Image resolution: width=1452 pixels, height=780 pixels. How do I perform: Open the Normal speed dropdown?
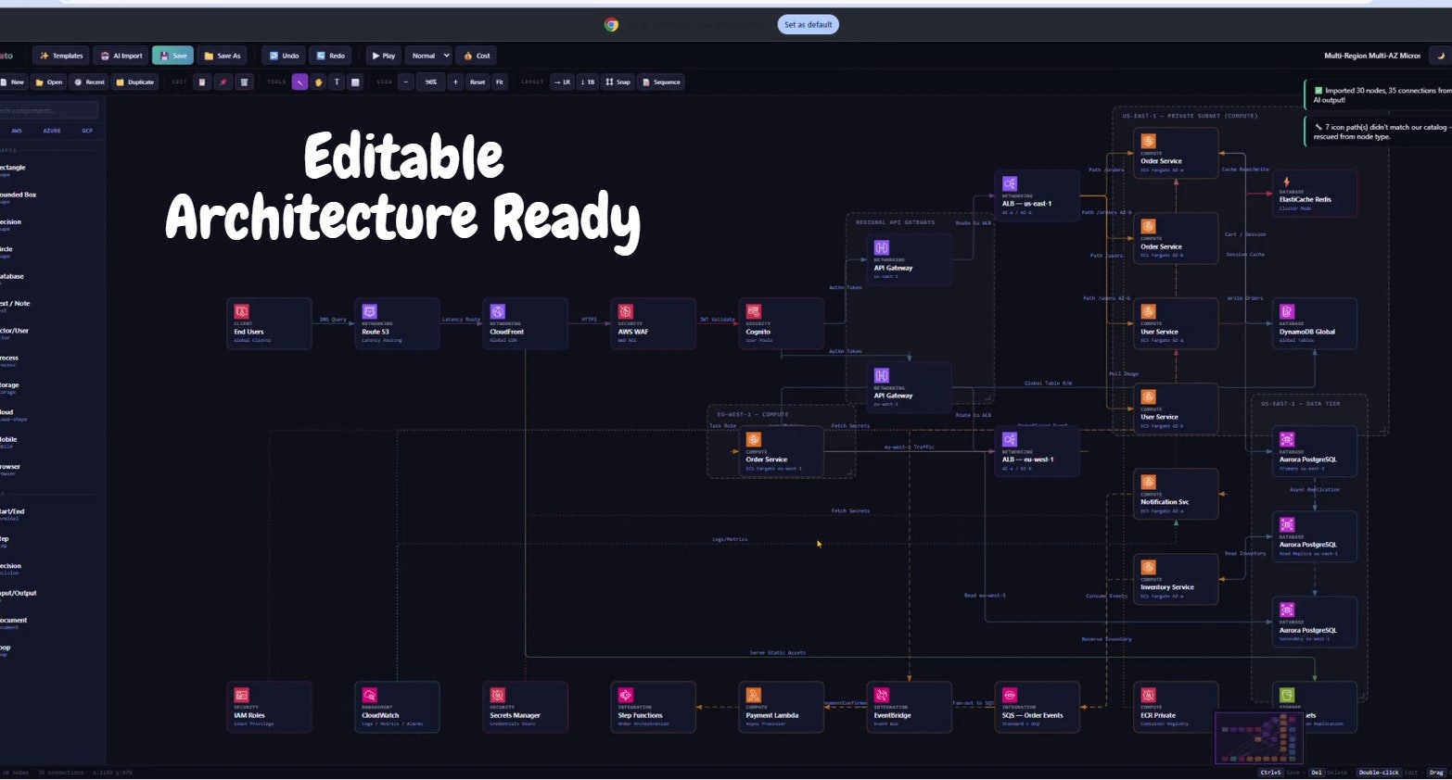[428, 56]
